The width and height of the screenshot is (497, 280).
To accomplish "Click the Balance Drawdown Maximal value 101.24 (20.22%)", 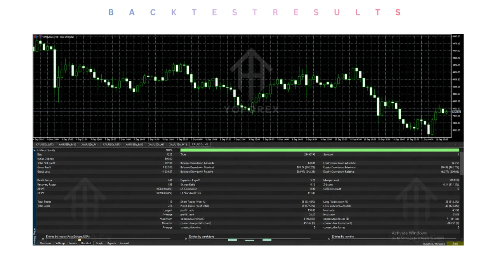I will pos(306,167).
